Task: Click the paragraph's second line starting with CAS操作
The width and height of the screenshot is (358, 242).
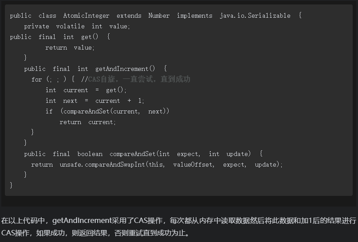Action: tap(95, 233)
